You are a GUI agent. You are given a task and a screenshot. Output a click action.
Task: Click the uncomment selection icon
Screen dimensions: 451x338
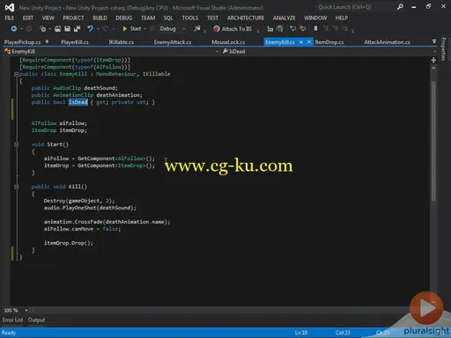303,29
